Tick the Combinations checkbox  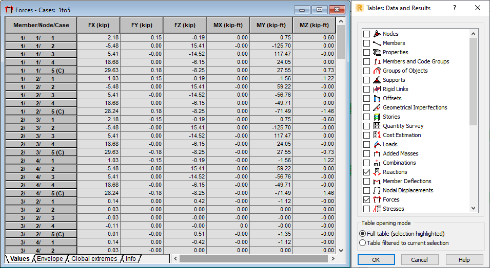[x=366, y=162]
